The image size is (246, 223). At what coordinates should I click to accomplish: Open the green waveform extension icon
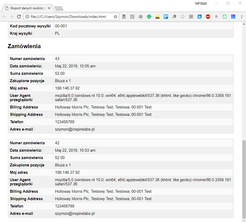[225, 17]
